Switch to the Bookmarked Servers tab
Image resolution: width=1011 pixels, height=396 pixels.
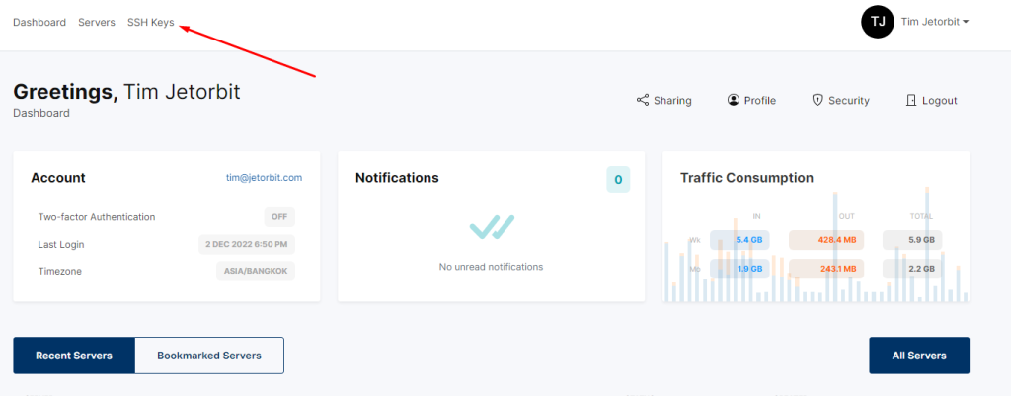(x=209, y=356)
